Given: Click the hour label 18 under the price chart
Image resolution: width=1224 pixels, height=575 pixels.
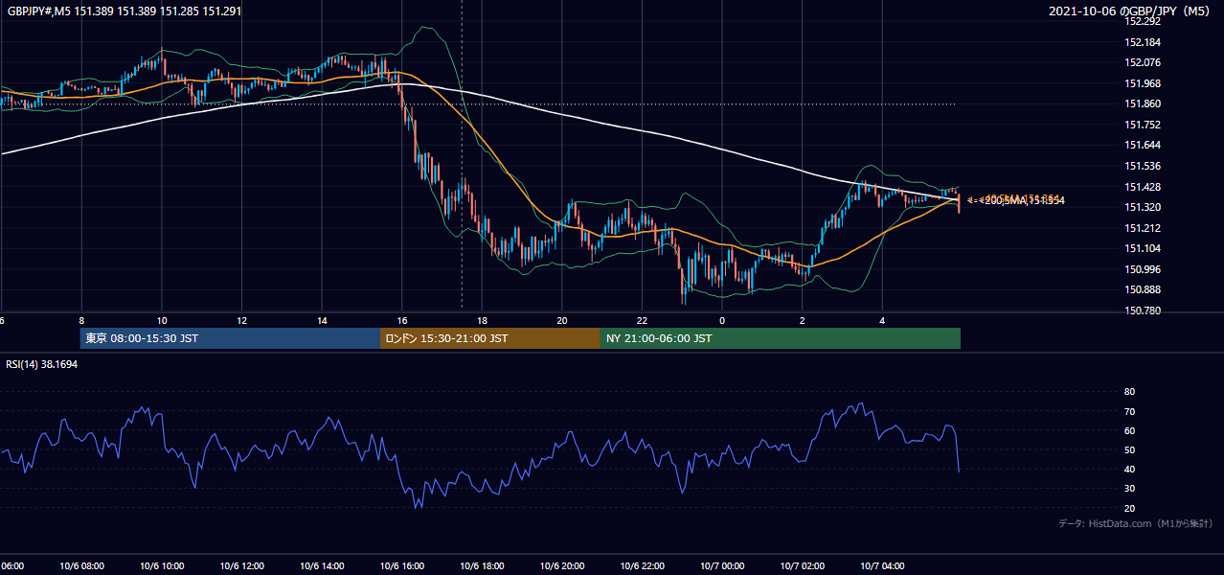Looking at the screenshot, I should tap(482, 321).
